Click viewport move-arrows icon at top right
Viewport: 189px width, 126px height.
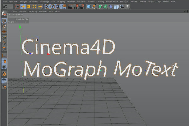185,11
